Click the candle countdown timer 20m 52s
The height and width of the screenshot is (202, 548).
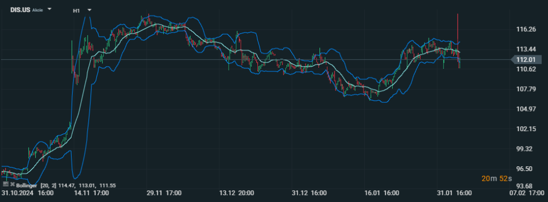point(497,179)
